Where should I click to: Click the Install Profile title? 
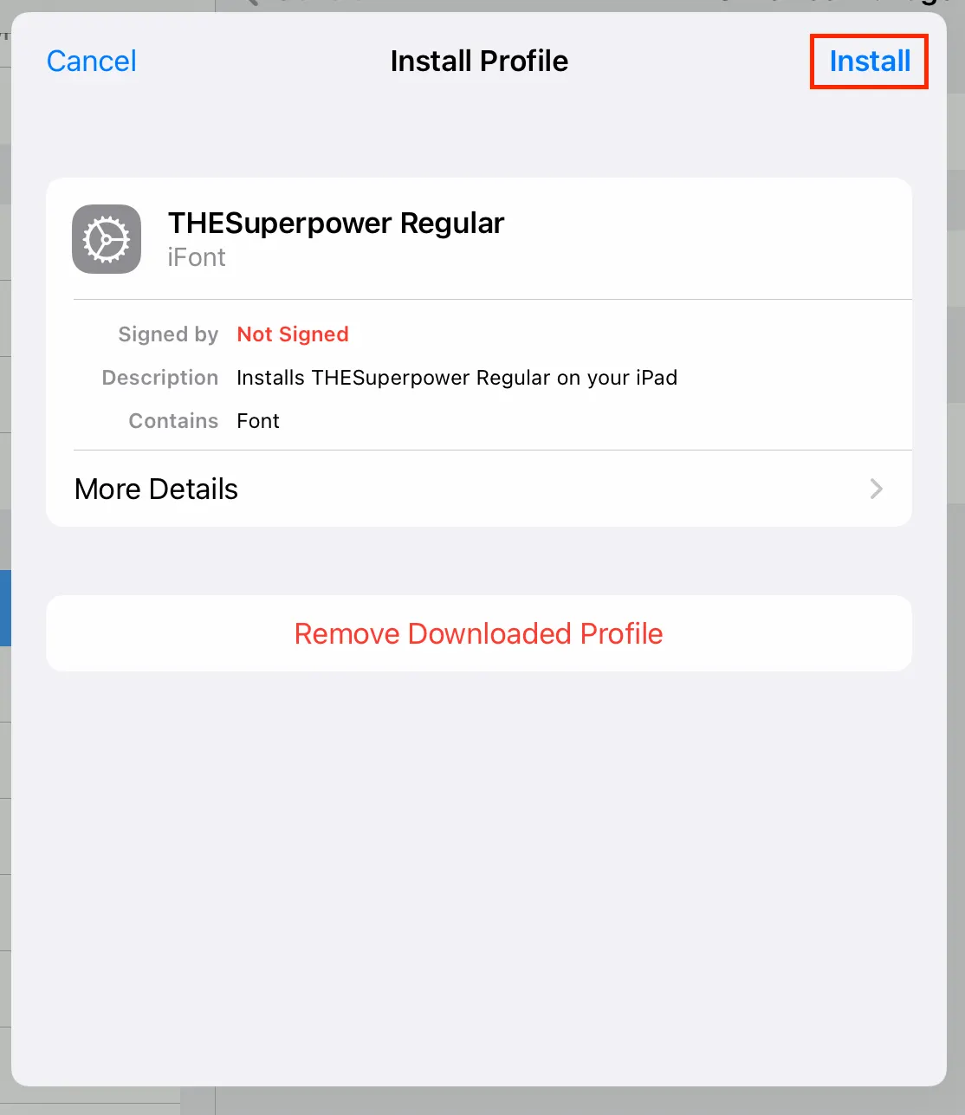(x=479, y=62)
